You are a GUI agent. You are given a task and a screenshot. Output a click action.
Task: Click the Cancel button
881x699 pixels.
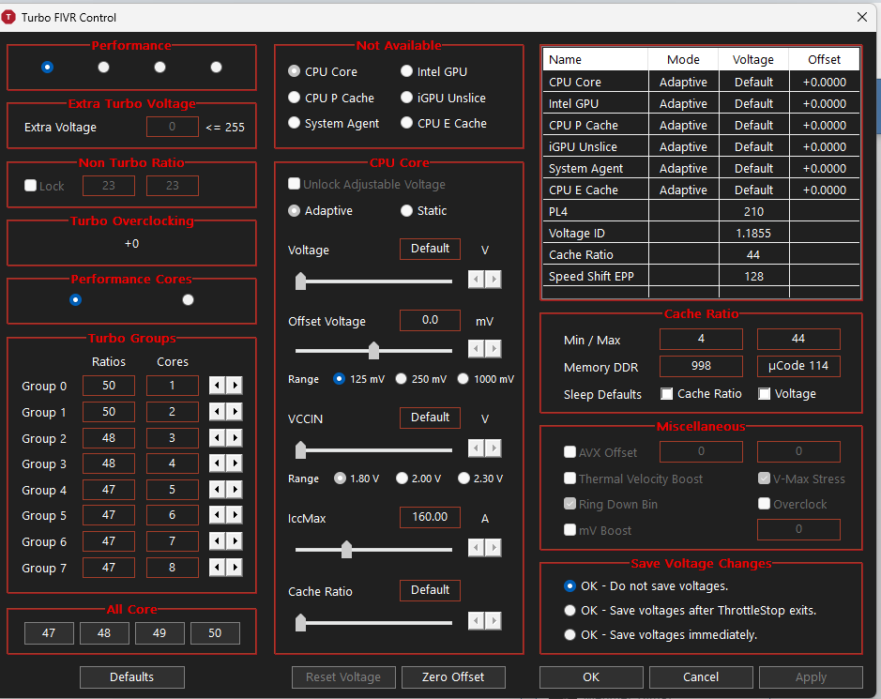(x=701, y=677)
